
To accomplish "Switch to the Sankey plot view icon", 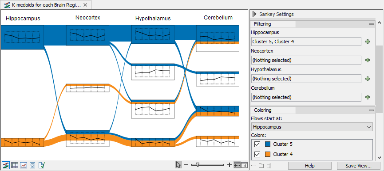I will [x=6, y=165].
